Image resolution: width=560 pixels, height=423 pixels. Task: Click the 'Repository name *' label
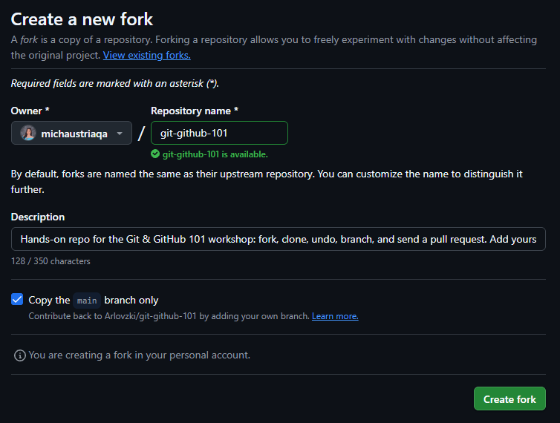point(195,111)
